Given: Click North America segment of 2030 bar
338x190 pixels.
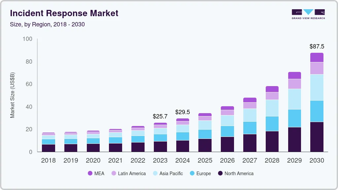Looking at the screenshot, I should click(317, 137).
